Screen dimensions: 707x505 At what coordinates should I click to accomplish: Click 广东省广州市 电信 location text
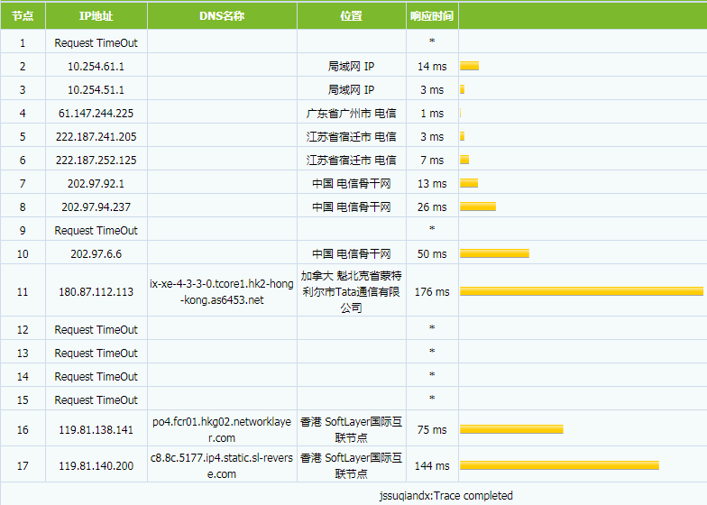pyautogui.click(x=352, y=114)
